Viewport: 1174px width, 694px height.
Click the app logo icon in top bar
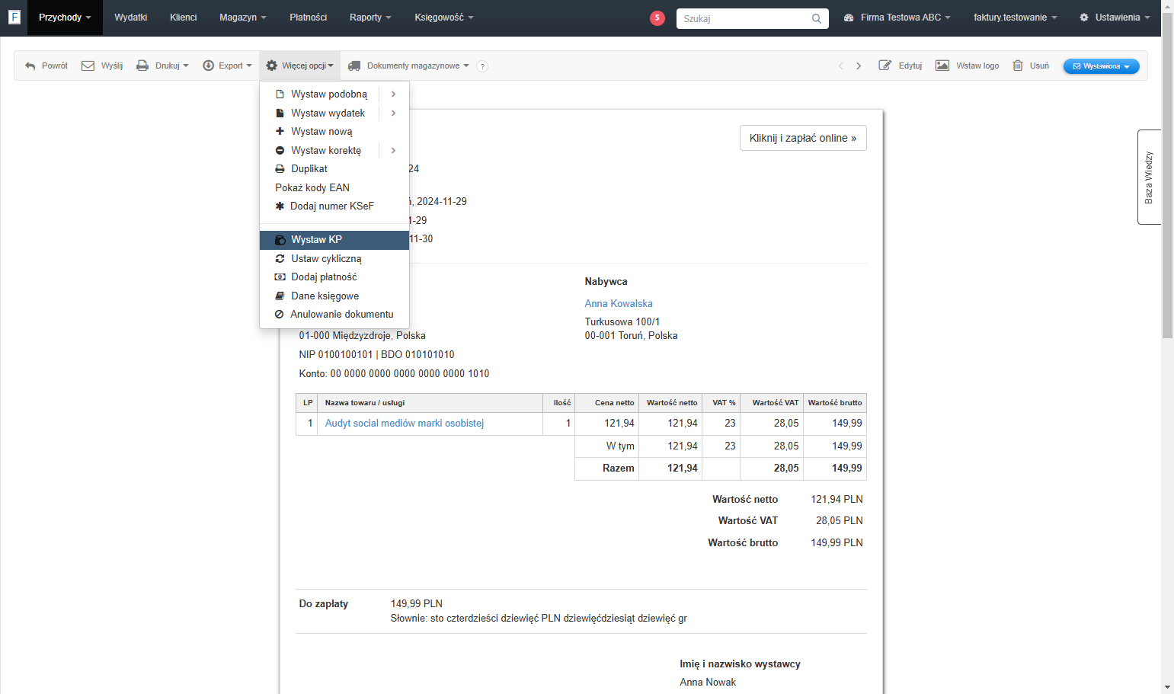pos(14,17)
